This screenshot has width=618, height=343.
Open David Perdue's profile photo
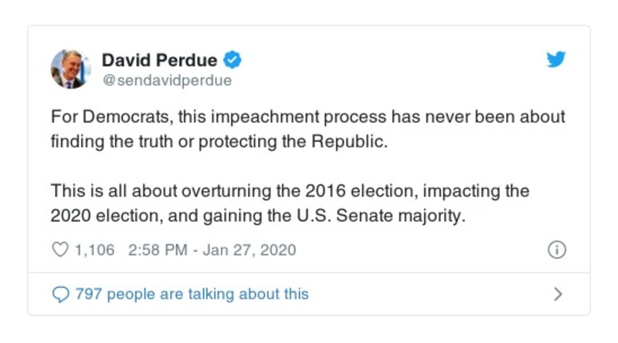coord(72,69)
